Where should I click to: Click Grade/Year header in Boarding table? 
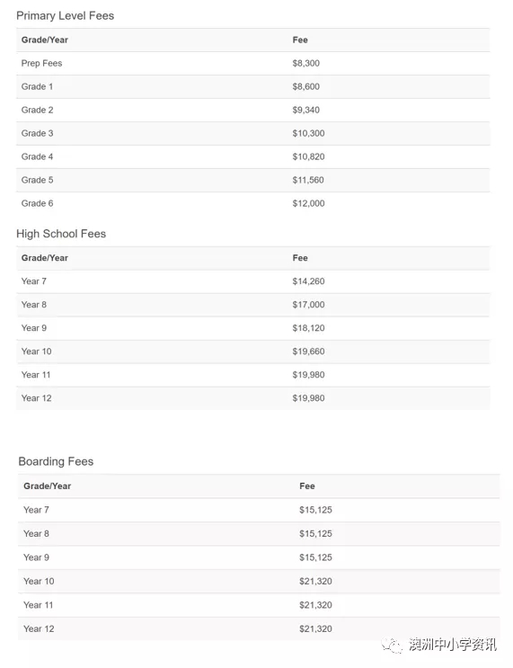[48, 486]
